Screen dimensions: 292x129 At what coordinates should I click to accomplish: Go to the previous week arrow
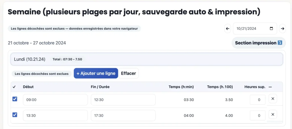[228, 28]
